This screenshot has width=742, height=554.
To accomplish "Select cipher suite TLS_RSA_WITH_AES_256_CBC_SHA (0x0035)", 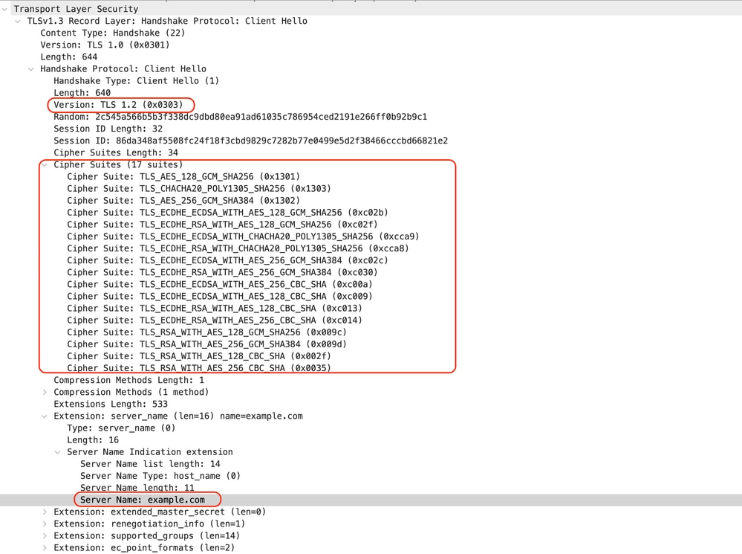I will tap(199, 368).
